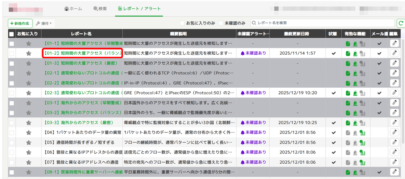Click grey siren icon in 【07】 row
Viewport: 405px width, 179px height.
click(355, 162)
